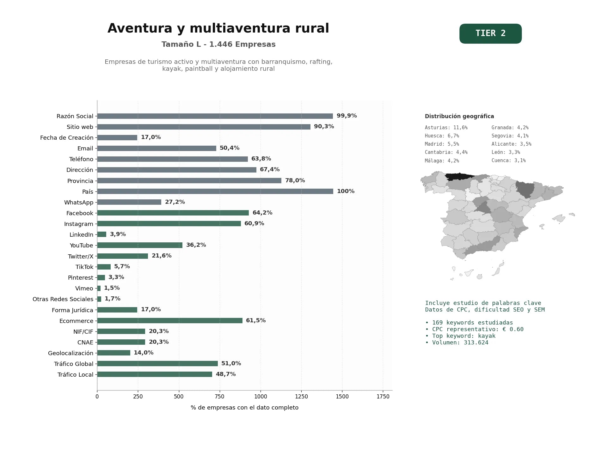Click the '21,6%' value
This screenshot has width=607, height=455.
[x=162, y=256]
